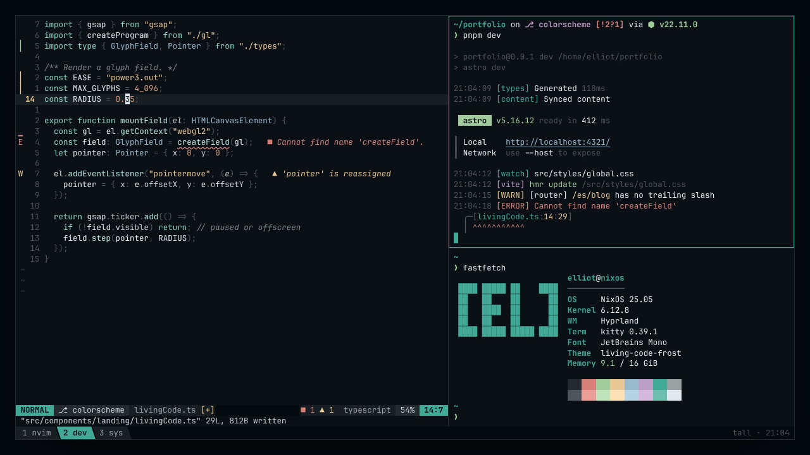Click 'typescript' filetype in statusline
Viewport: 810px width, 455px height.
367,410
